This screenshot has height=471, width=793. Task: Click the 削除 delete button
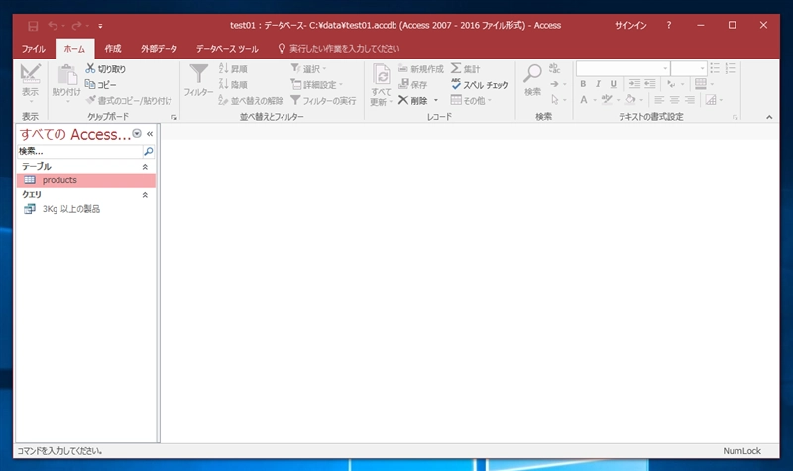(x=412, y=101)
